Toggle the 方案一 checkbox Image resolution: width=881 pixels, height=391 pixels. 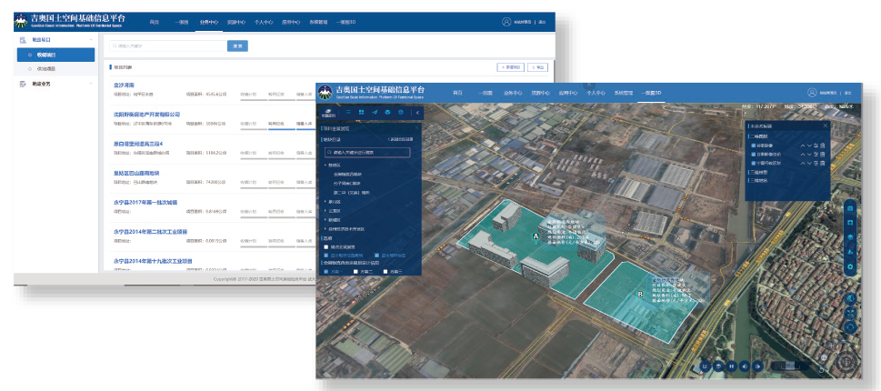click(325, 271)
